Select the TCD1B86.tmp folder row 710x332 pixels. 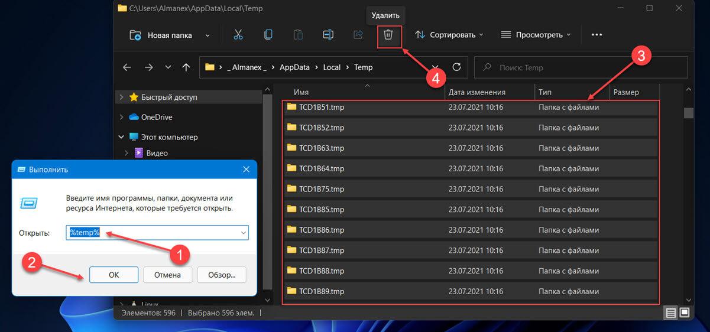[x=471, y=230]
